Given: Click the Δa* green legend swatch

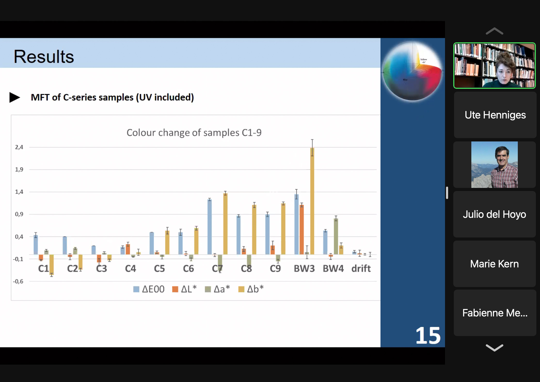Looking at the screenshot, I should coord(208,289).
